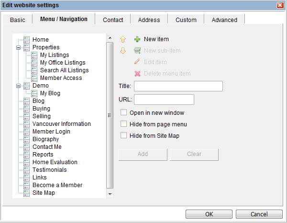Click the page icon beside My Blog
The image size is (287, 223).
[x=34, y=93]
